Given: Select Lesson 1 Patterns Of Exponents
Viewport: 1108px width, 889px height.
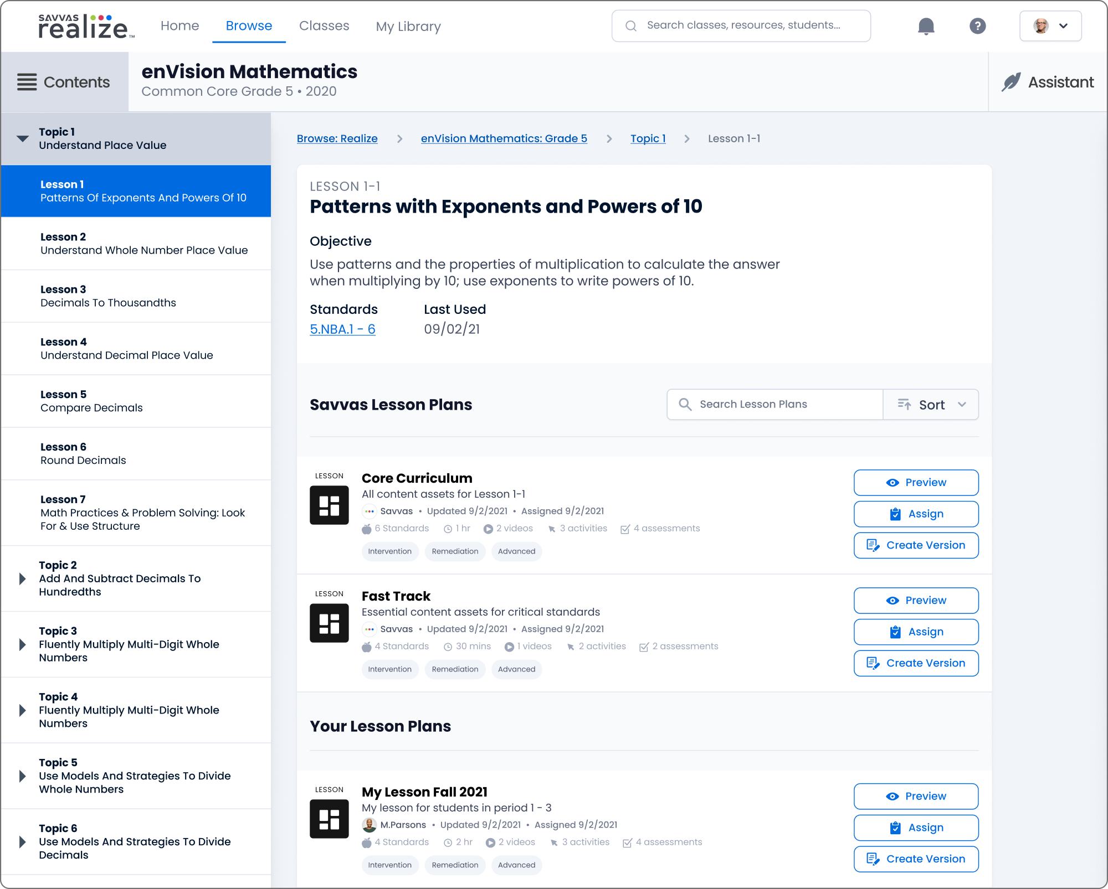Looking at the screenshot, I should click(x=136, y=191).
